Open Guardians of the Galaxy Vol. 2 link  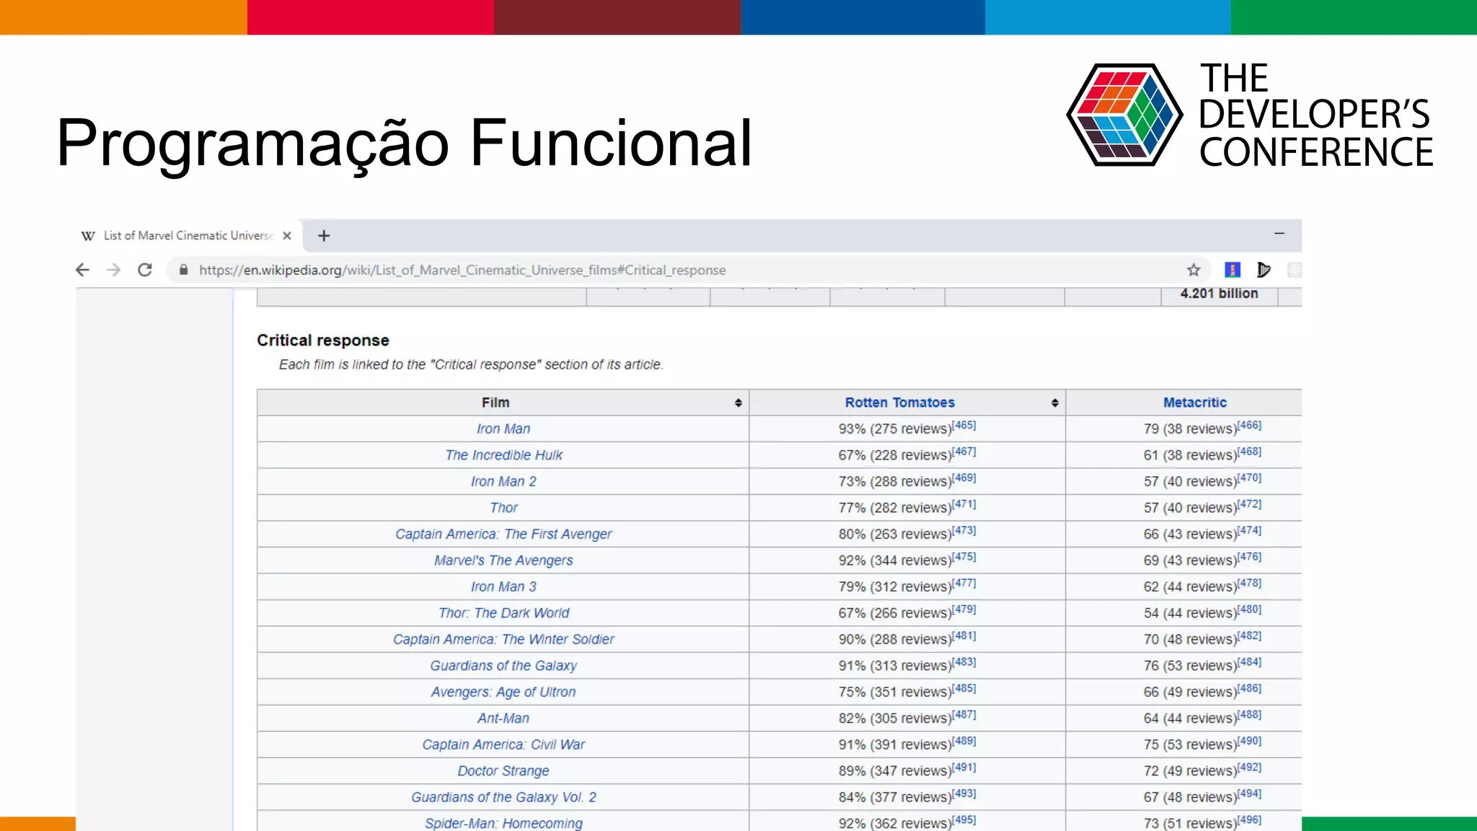pyautogui.click(x=503, y=798)
